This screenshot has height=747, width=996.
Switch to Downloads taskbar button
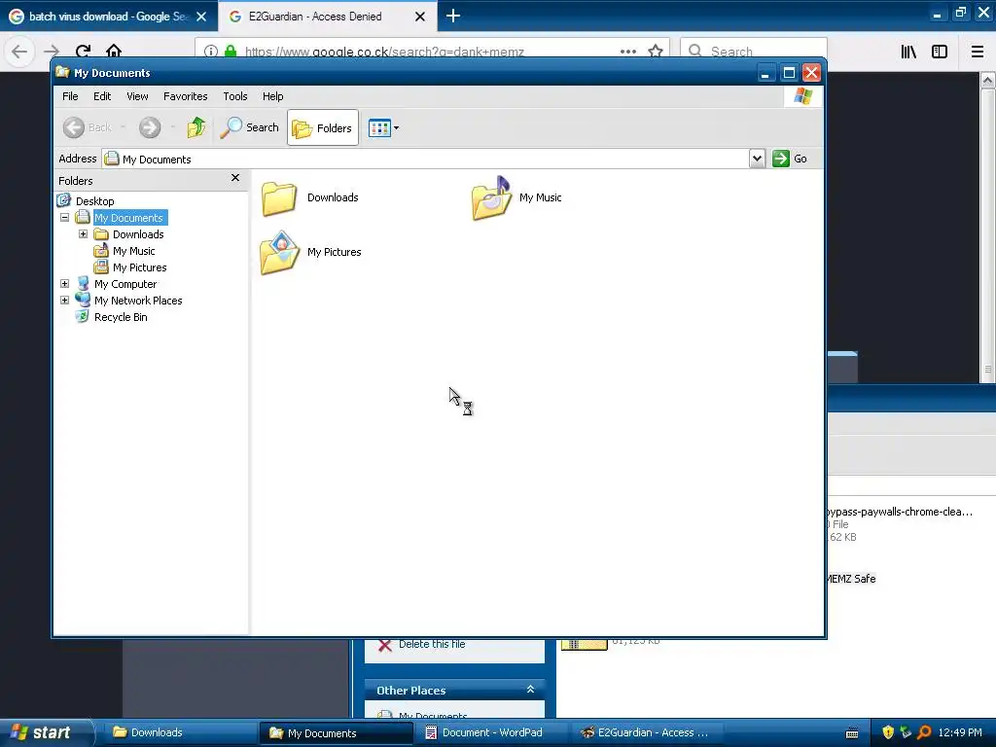tap(180, 732)
